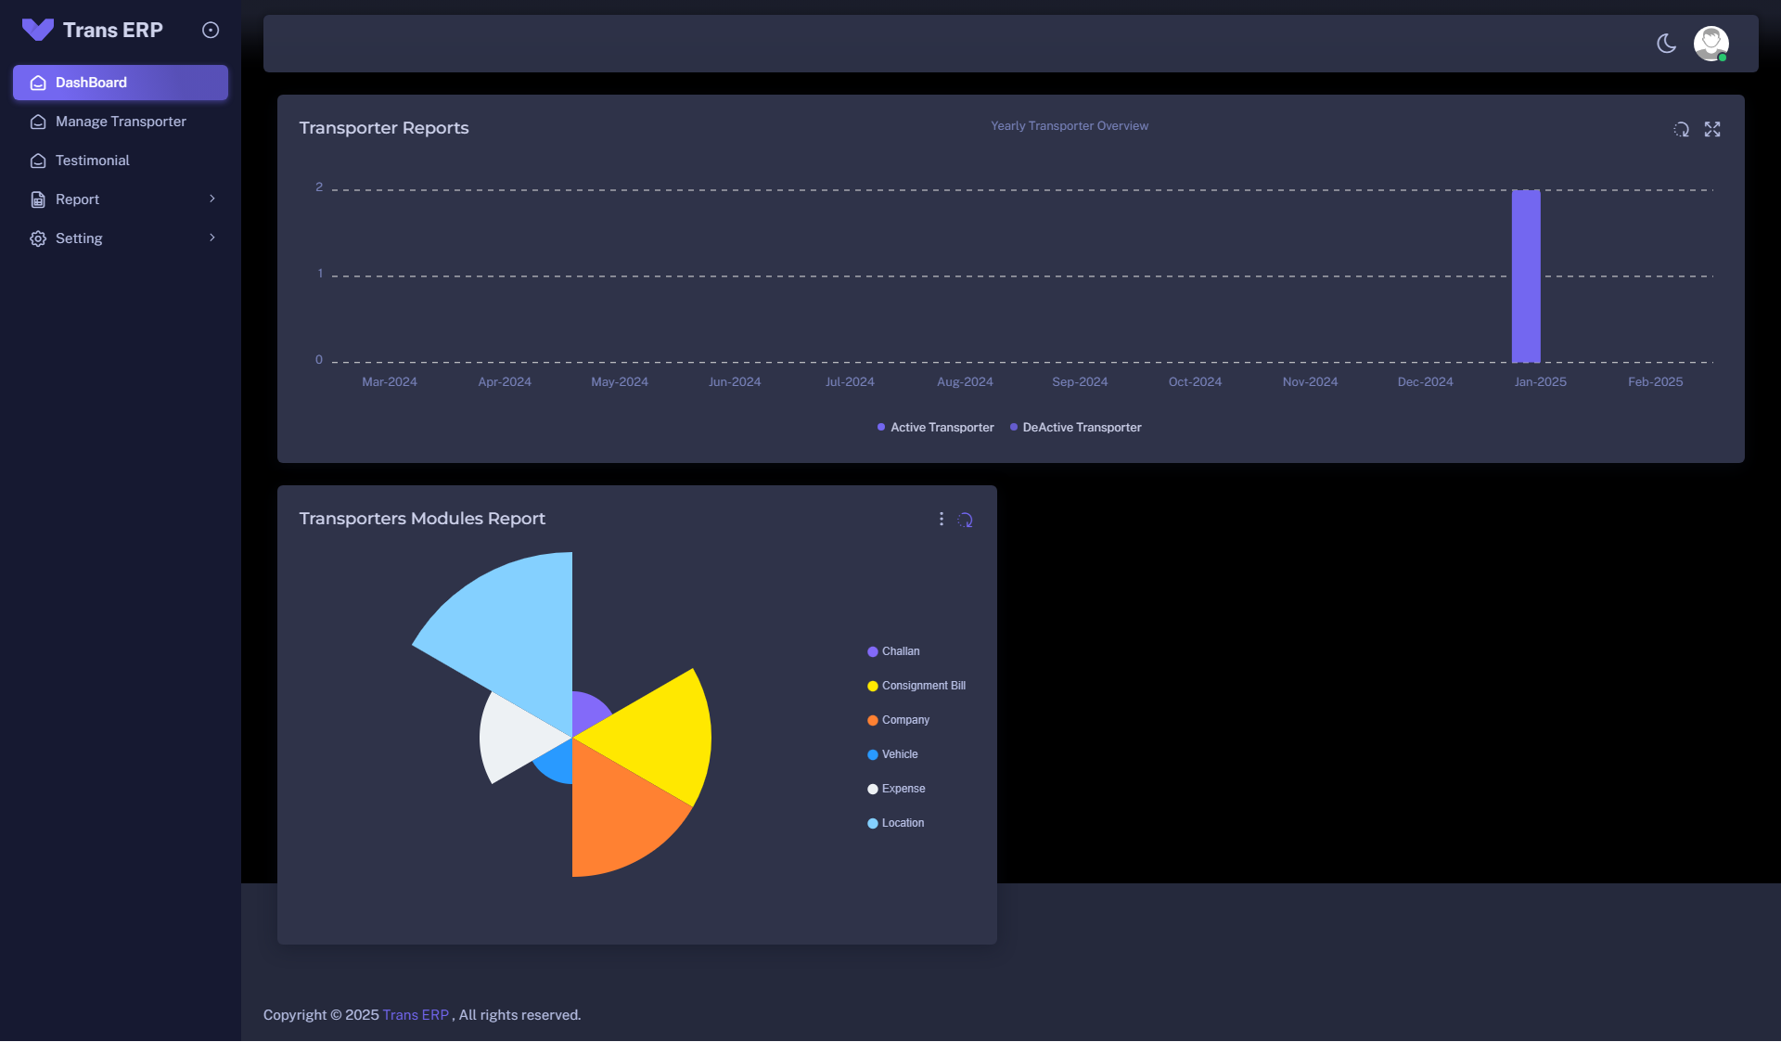Click the Setting gear icon
1781x1042 pixels.
coord(38,238)
